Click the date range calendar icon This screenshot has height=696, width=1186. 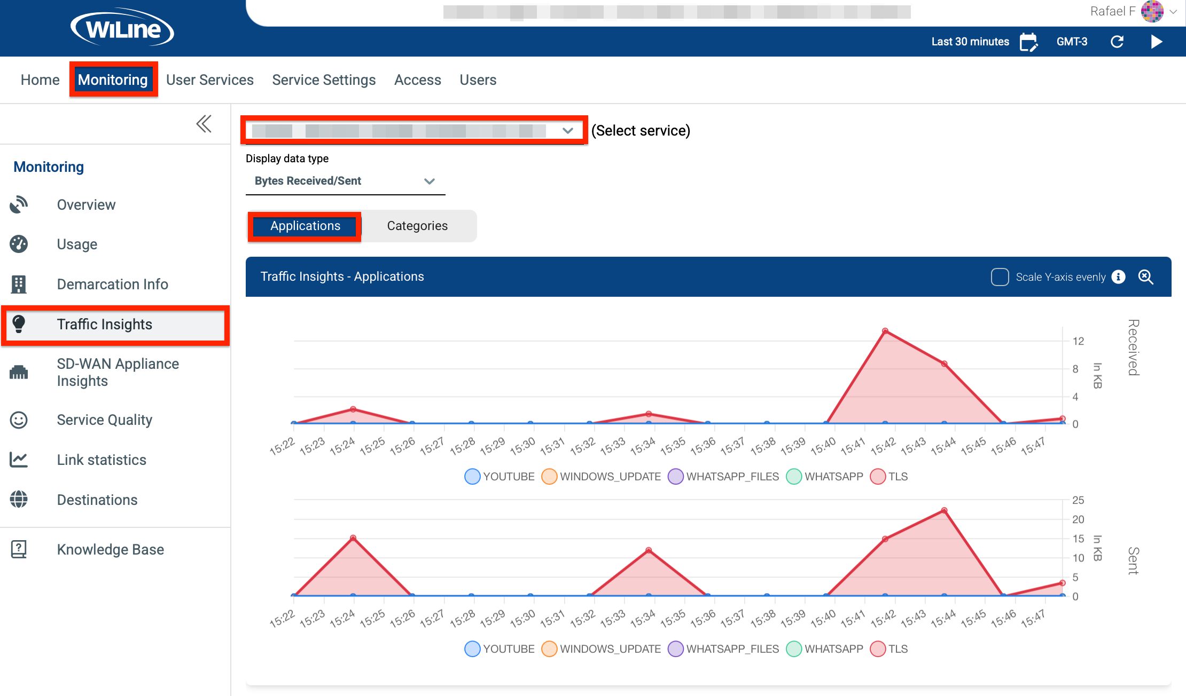point(1028,42)
